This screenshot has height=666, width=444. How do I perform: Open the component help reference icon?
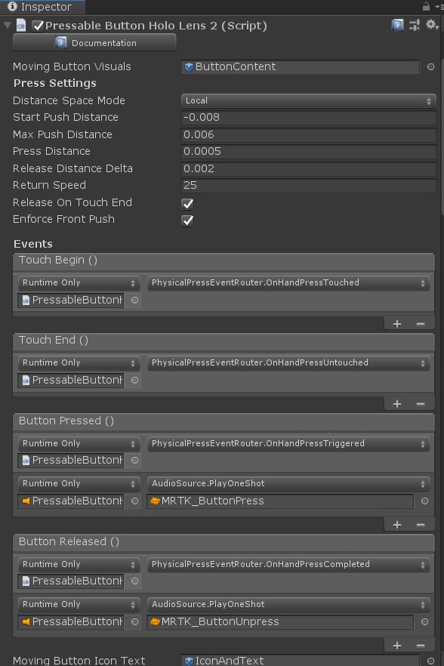point(397,25)
